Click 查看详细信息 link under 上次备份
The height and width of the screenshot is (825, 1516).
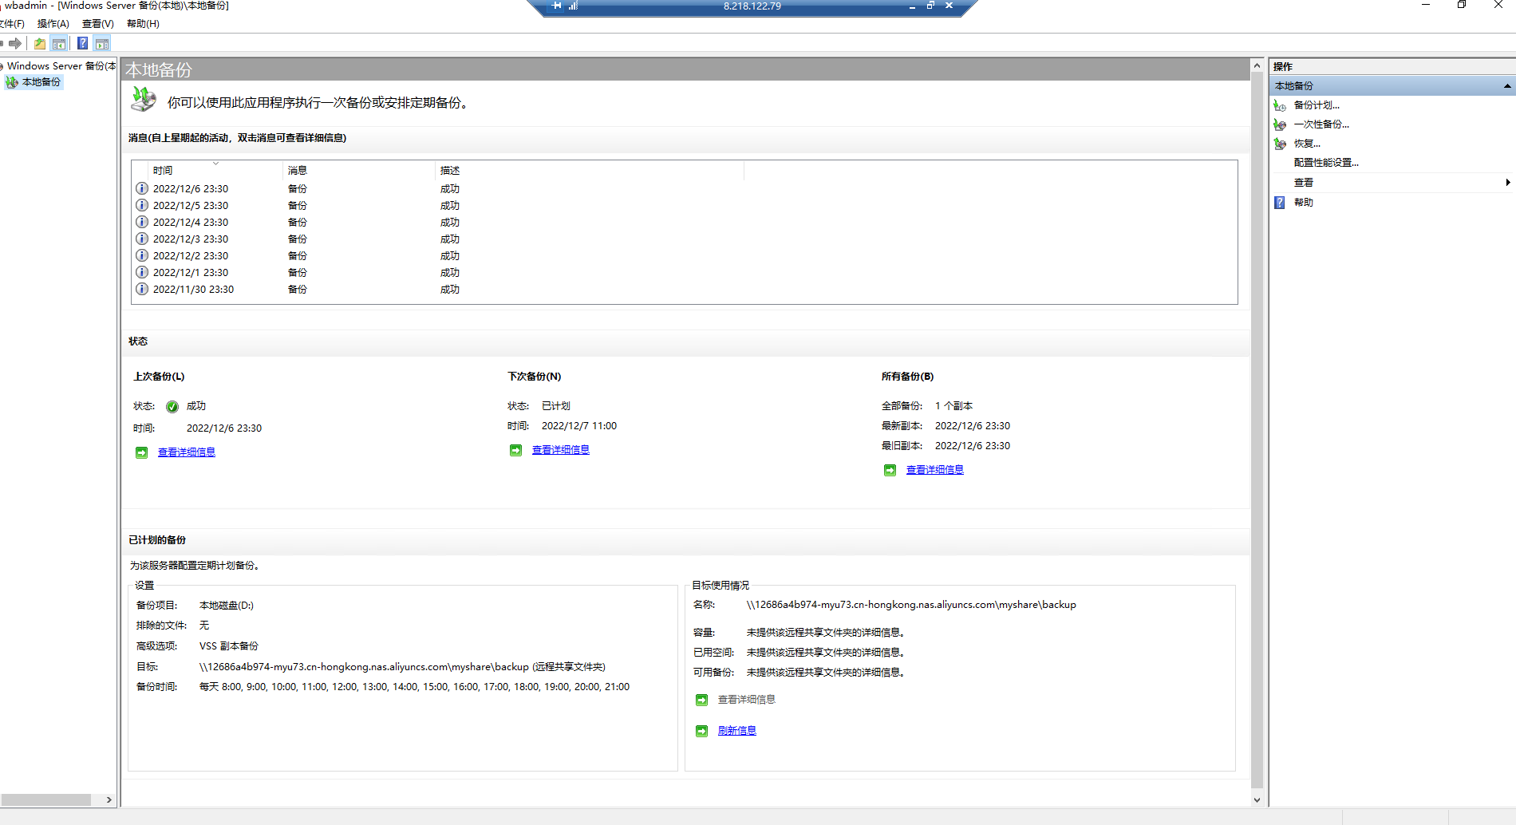click(x=186, y=452)
